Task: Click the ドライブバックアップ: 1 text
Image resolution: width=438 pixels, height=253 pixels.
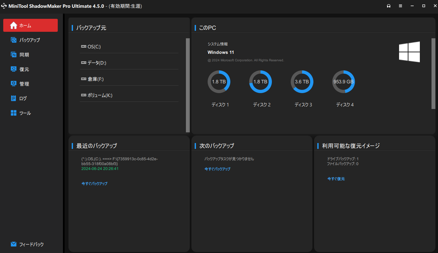Action: [x=343, y=159]
